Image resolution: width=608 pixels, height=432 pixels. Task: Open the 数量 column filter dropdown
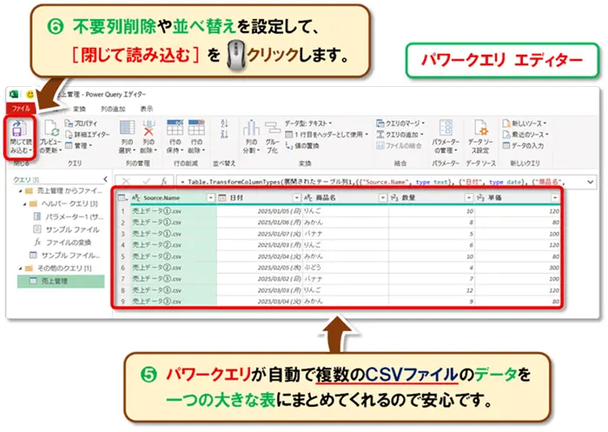point(469,198)
